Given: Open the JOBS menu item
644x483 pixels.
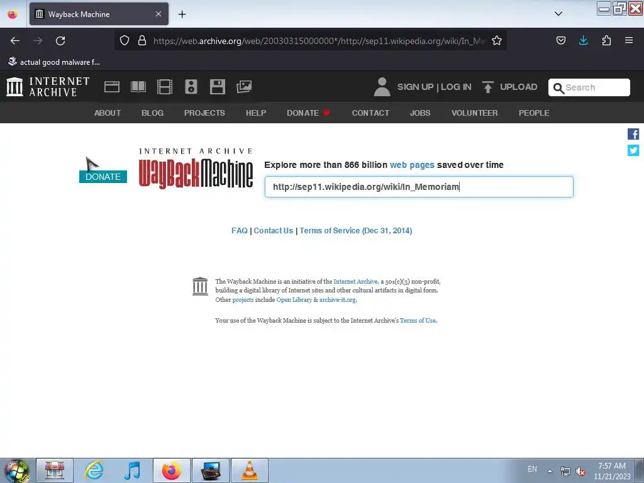Looking at the screenshot, I should point(420,113).
